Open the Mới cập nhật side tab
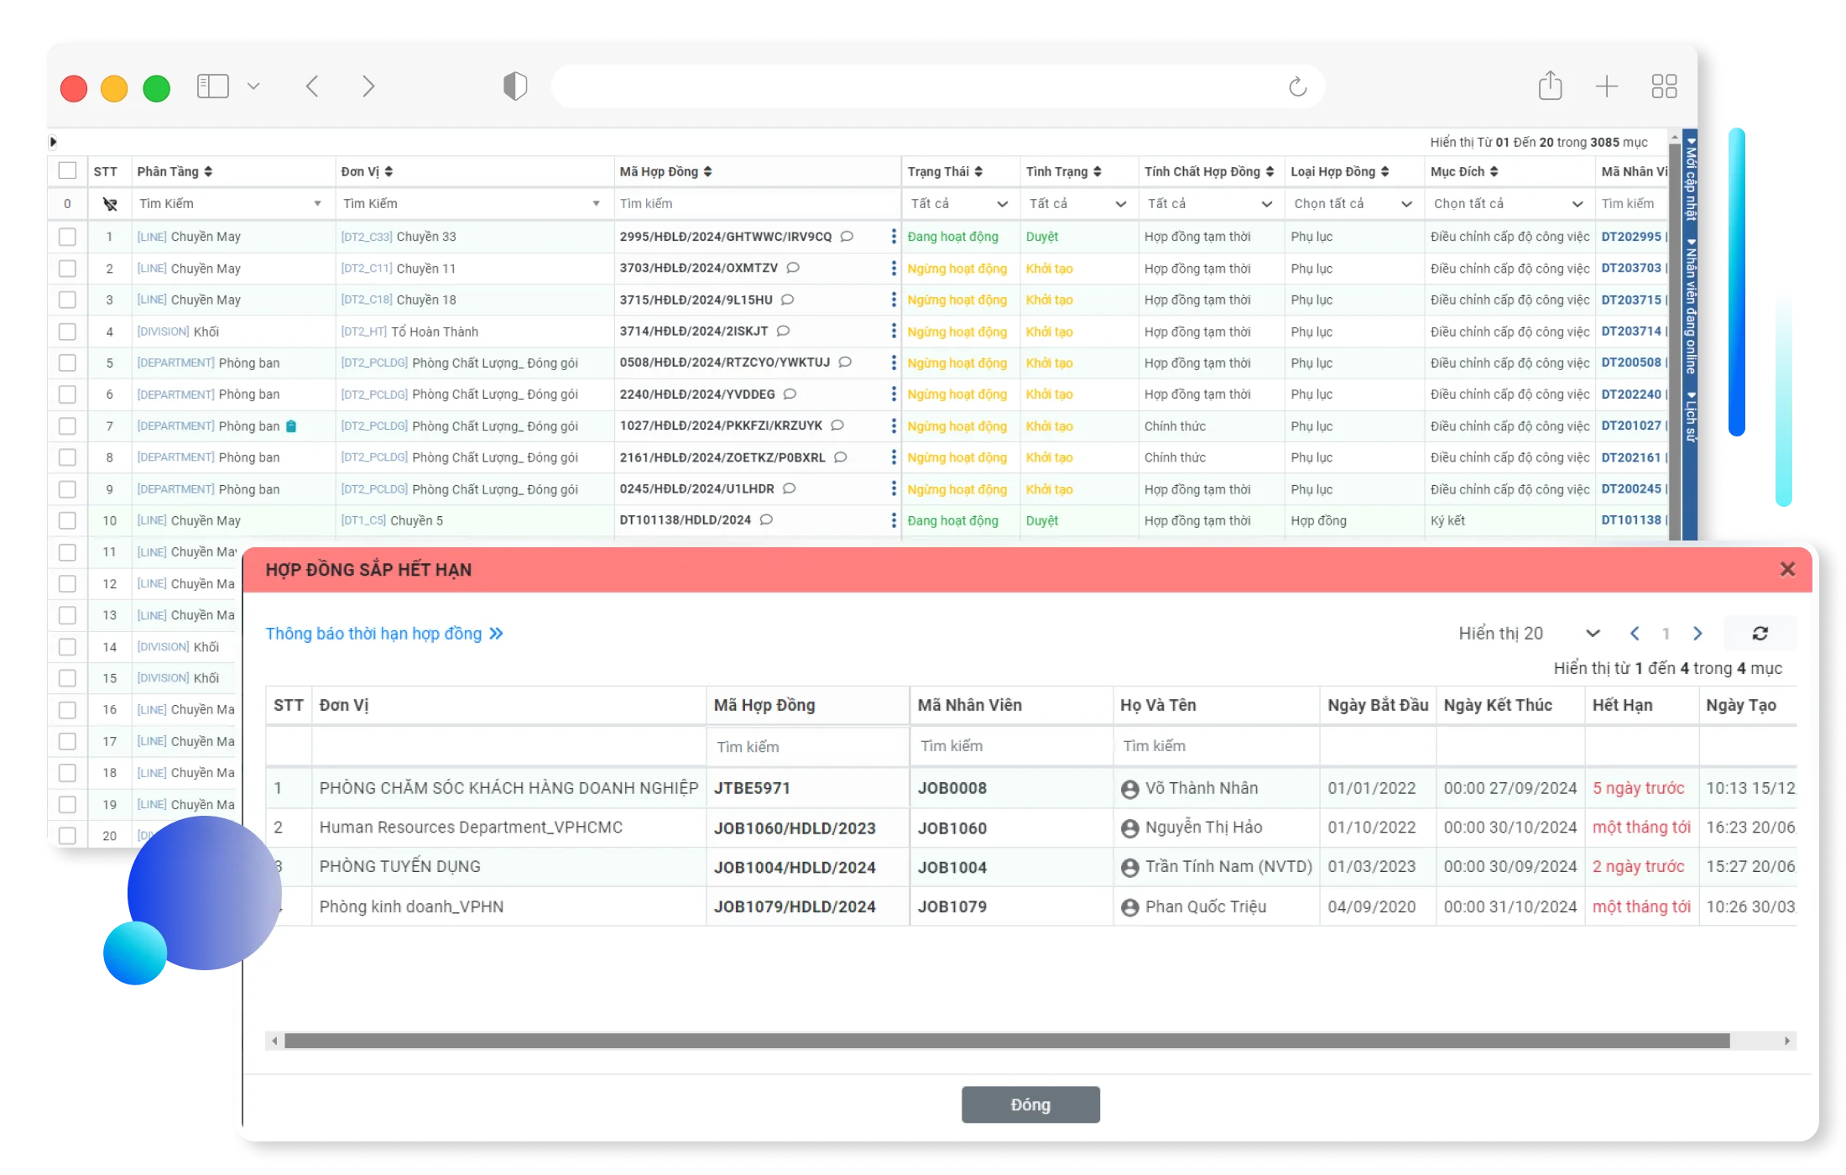1846x1175 pixels. (1691, 178)
